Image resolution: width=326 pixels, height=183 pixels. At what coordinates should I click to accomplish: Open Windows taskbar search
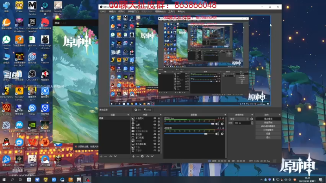pos(12,179)
